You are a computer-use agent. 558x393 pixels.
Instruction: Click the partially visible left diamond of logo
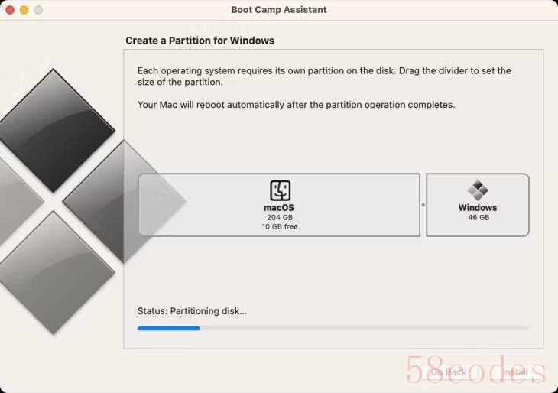(20, 202)
